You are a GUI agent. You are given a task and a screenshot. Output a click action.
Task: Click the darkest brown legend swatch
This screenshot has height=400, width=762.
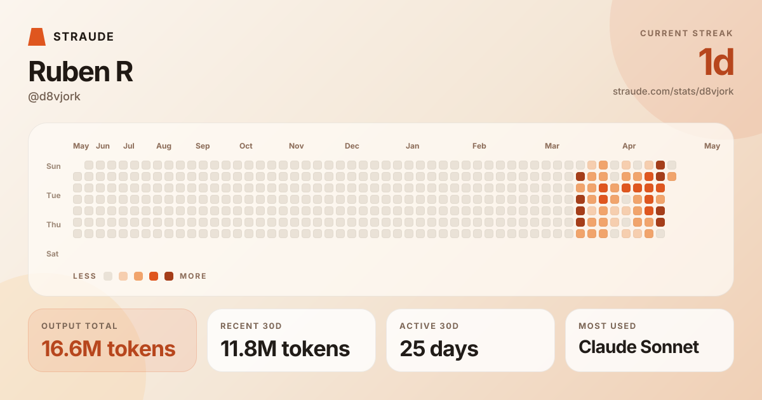[169, 276]
